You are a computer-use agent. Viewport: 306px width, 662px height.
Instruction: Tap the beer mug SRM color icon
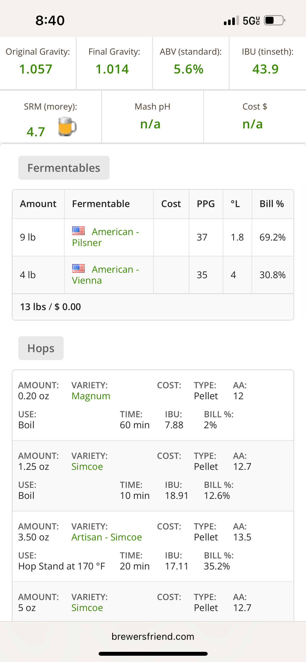click(67, 127)
